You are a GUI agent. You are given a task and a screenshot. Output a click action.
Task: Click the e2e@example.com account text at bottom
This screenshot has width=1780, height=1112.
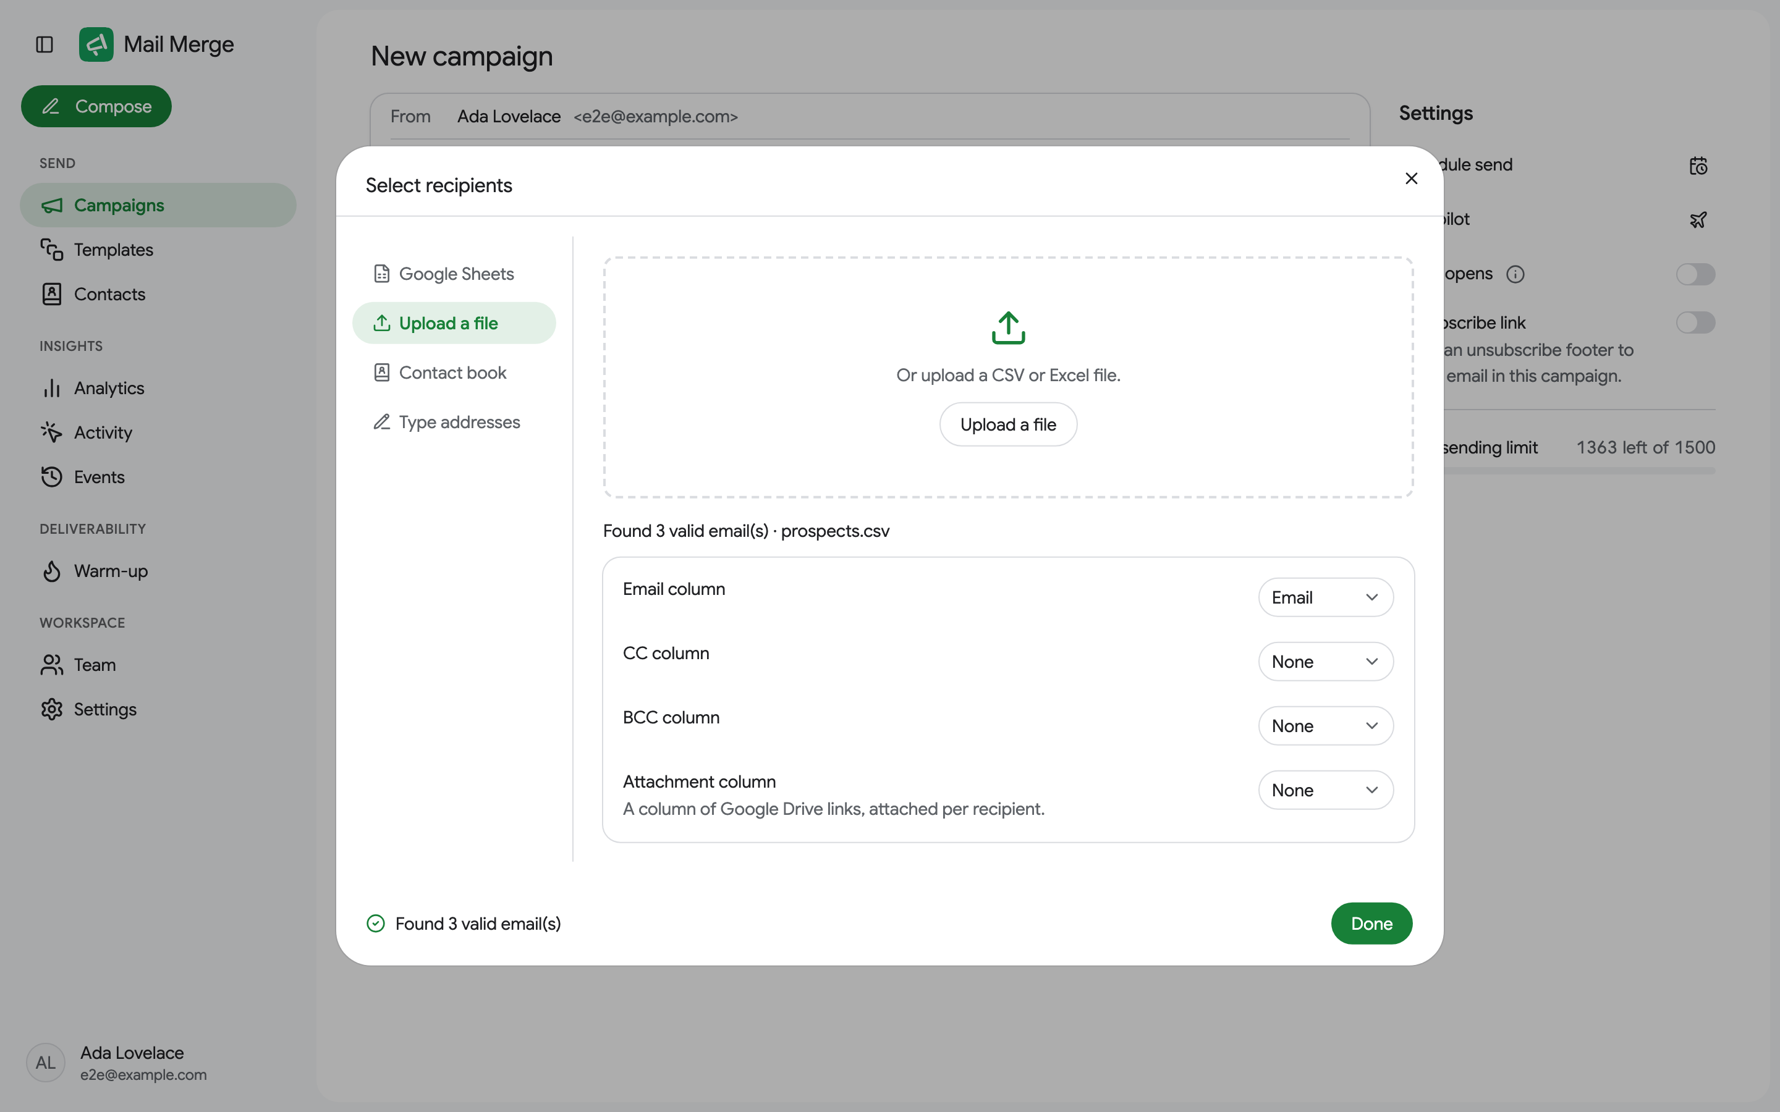(x=143, y=1074)
